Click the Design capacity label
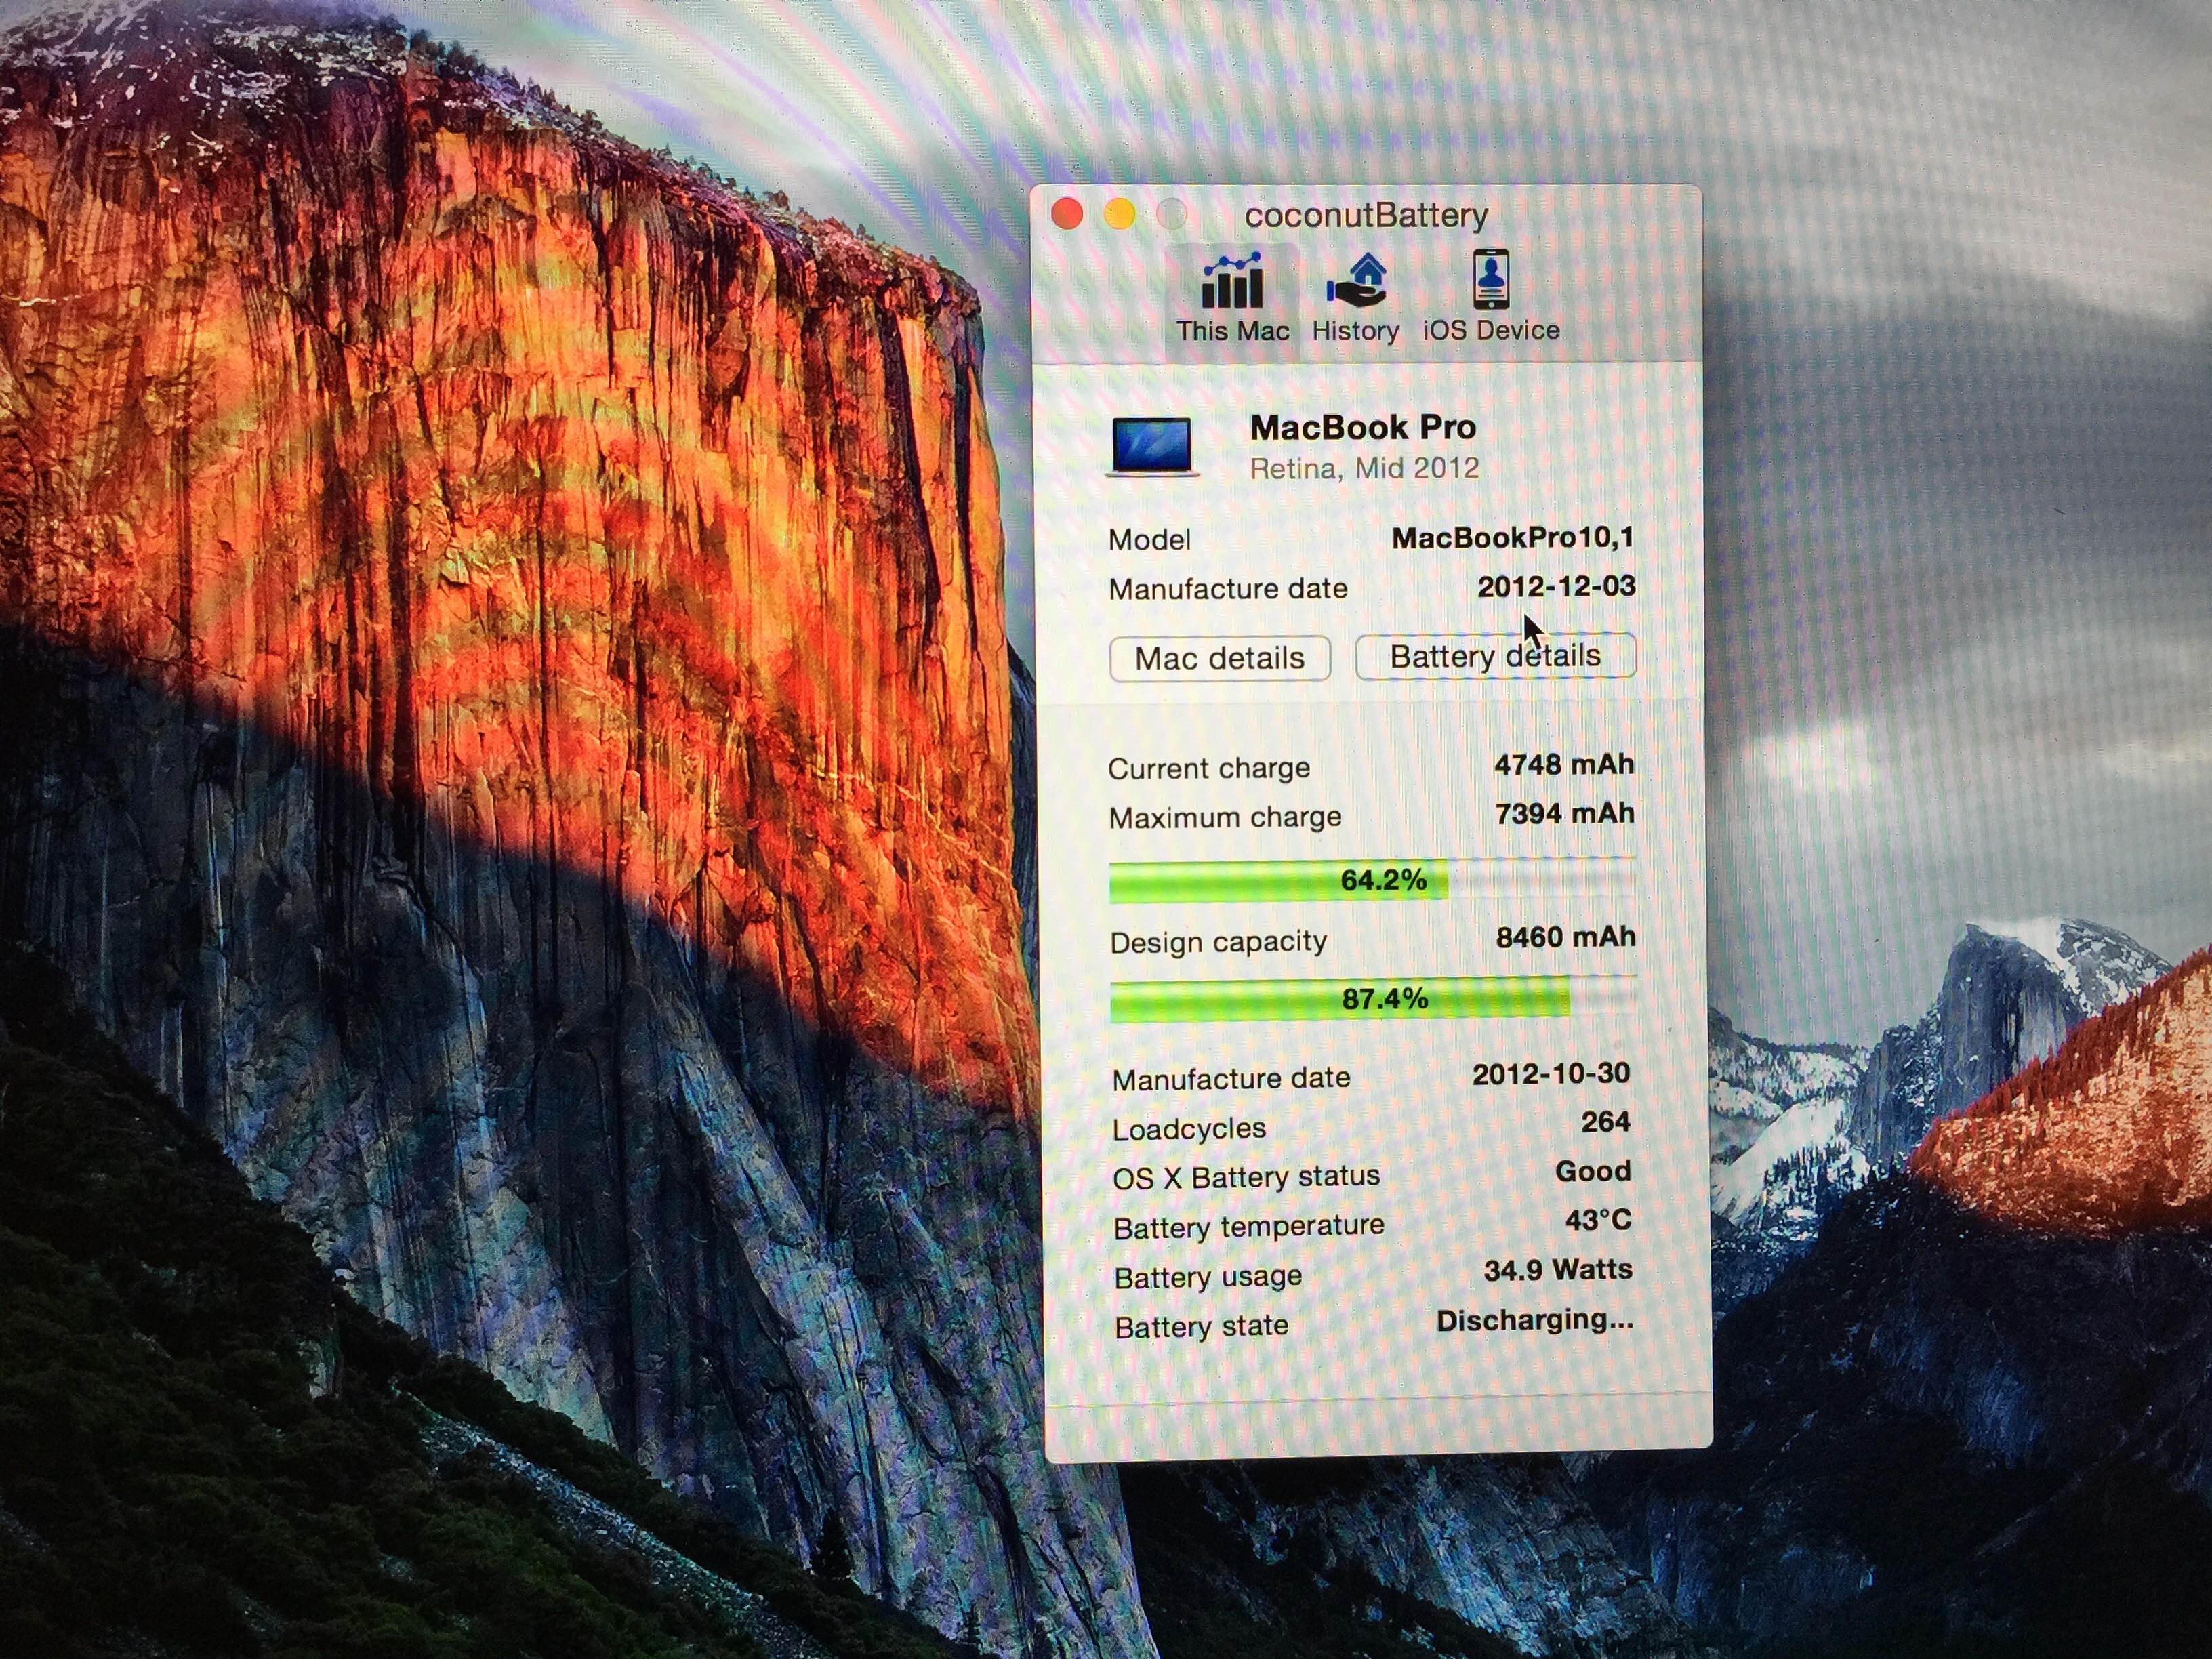 pyautogui.click(x=1218, y=942)
